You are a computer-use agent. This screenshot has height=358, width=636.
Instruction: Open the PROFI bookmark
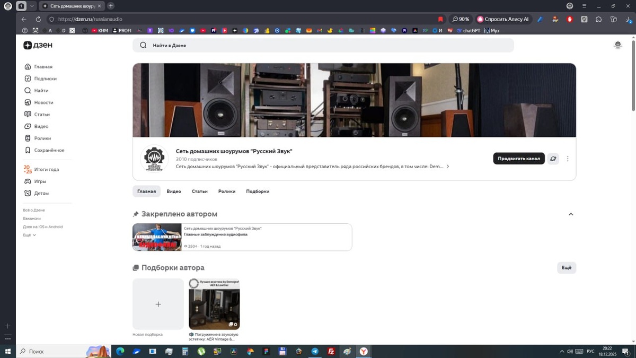[121, 31]
